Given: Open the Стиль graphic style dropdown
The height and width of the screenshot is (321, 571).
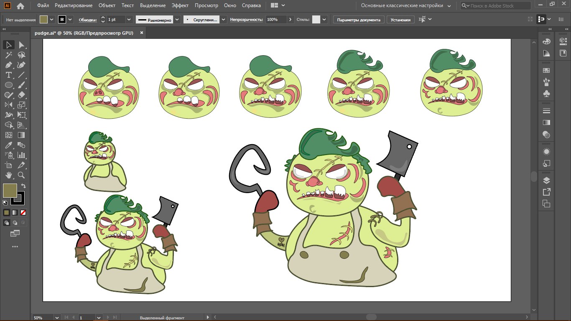Looking at the screenshot, I should point(324,20).
